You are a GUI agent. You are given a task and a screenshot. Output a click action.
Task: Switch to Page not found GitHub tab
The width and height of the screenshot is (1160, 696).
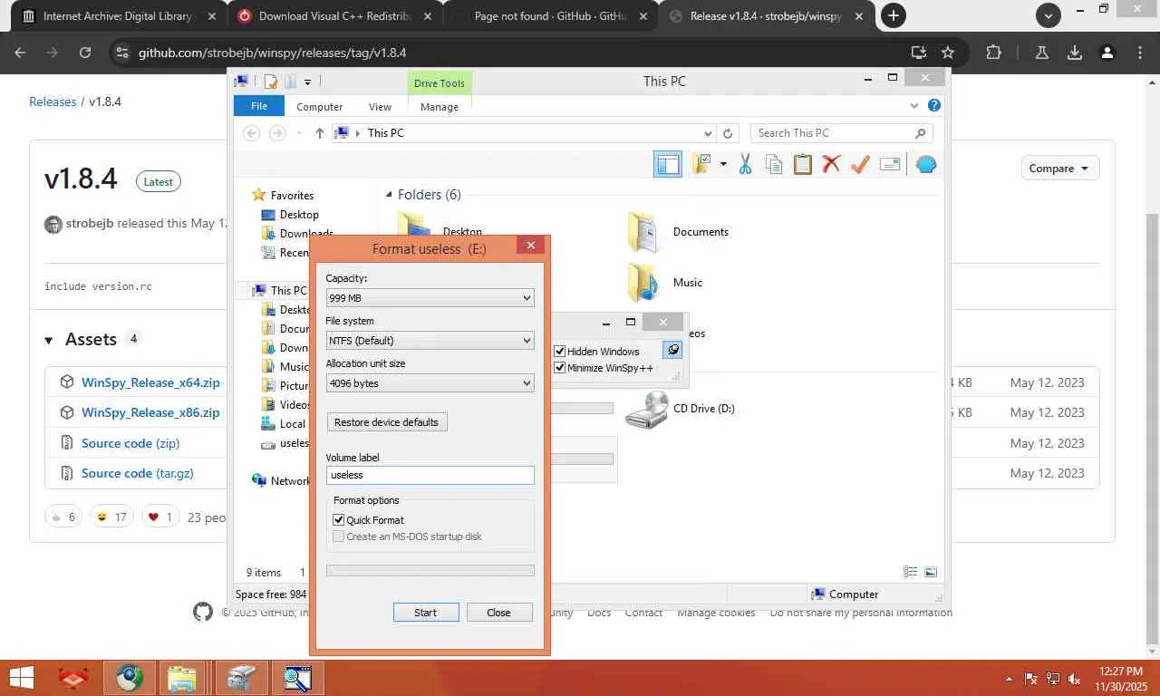tap(550, 15)
